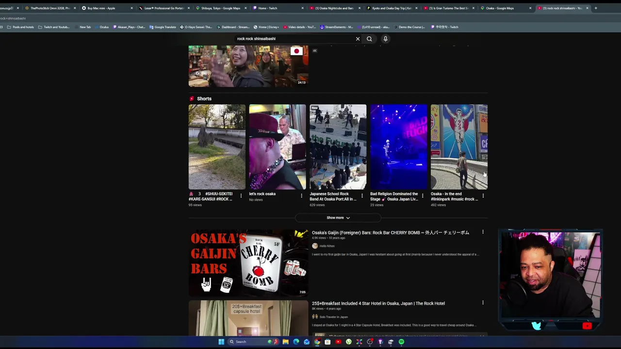621x349 pixels.
Task: Play Bad Religion stage short thumbnail
Action: point(399,147)
